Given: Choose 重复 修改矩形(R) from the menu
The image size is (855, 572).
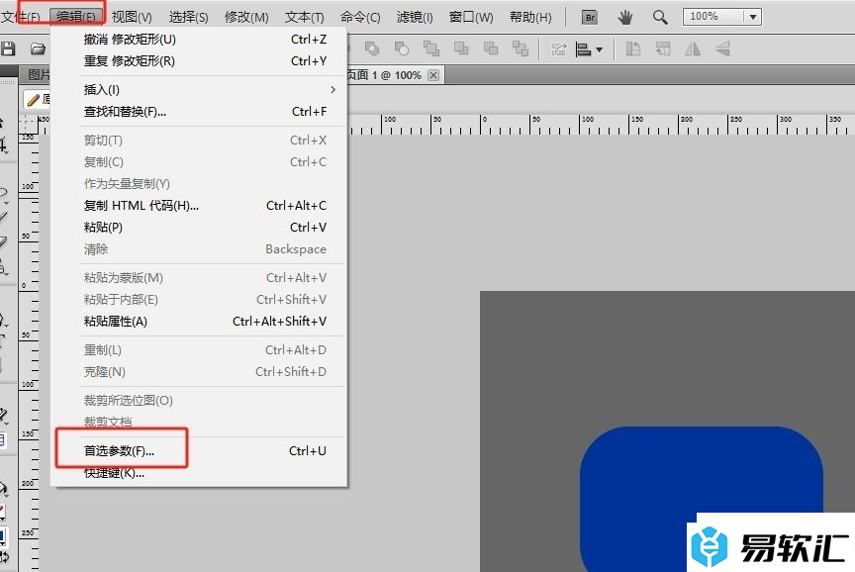Looking at the screenshot, I should [199, 61].
